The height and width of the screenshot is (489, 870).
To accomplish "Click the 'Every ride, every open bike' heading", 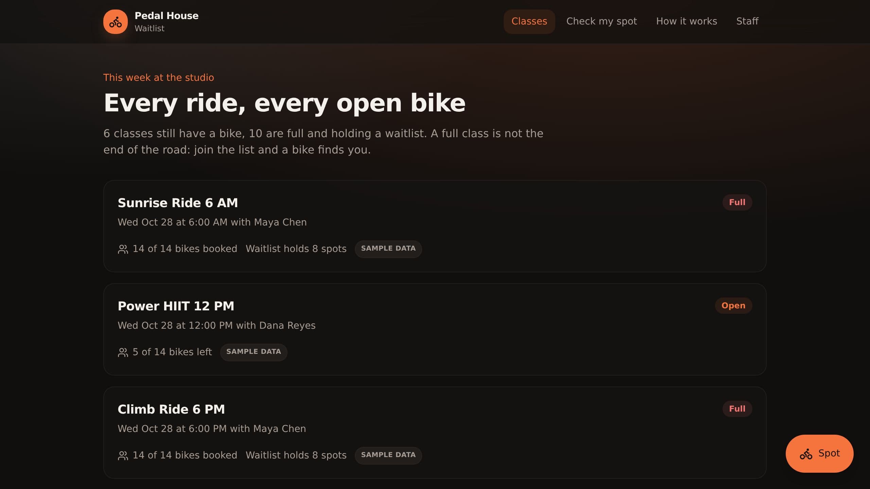I will (284, 103).
